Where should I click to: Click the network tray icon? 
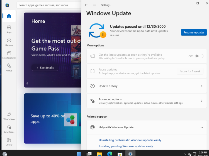point(195,154)
